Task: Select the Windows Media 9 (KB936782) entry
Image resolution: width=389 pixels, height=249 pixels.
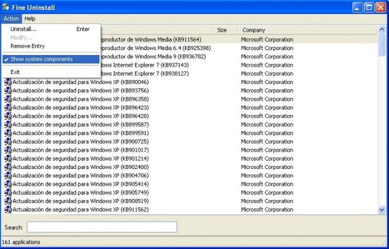Action: coord(153,57)
